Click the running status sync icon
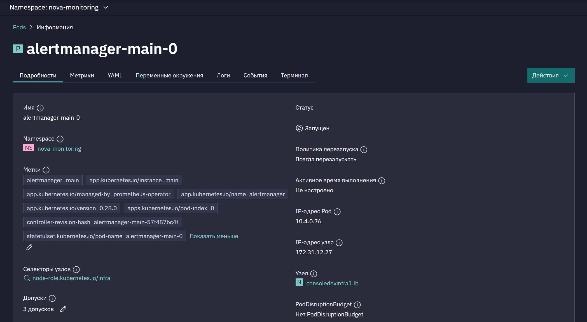 [x=299, y=128]
